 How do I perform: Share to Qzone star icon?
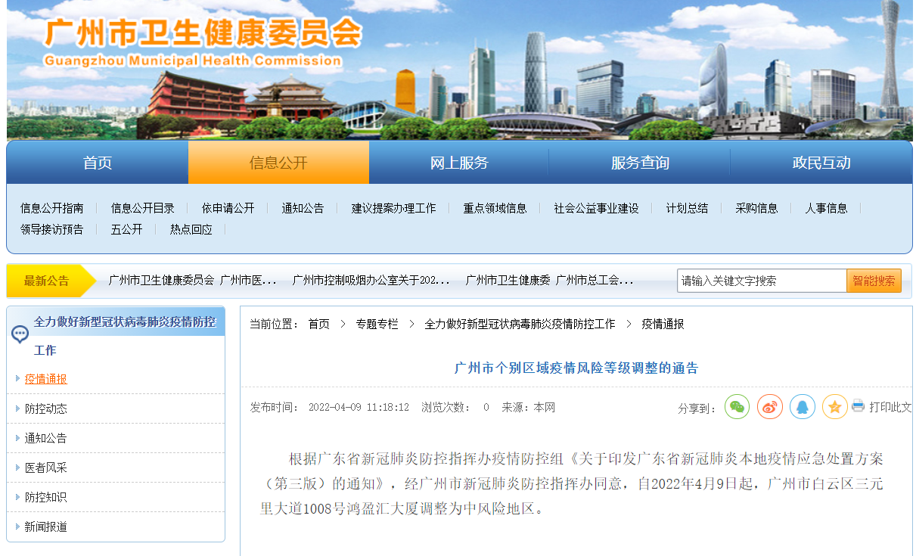click(834, 407)
